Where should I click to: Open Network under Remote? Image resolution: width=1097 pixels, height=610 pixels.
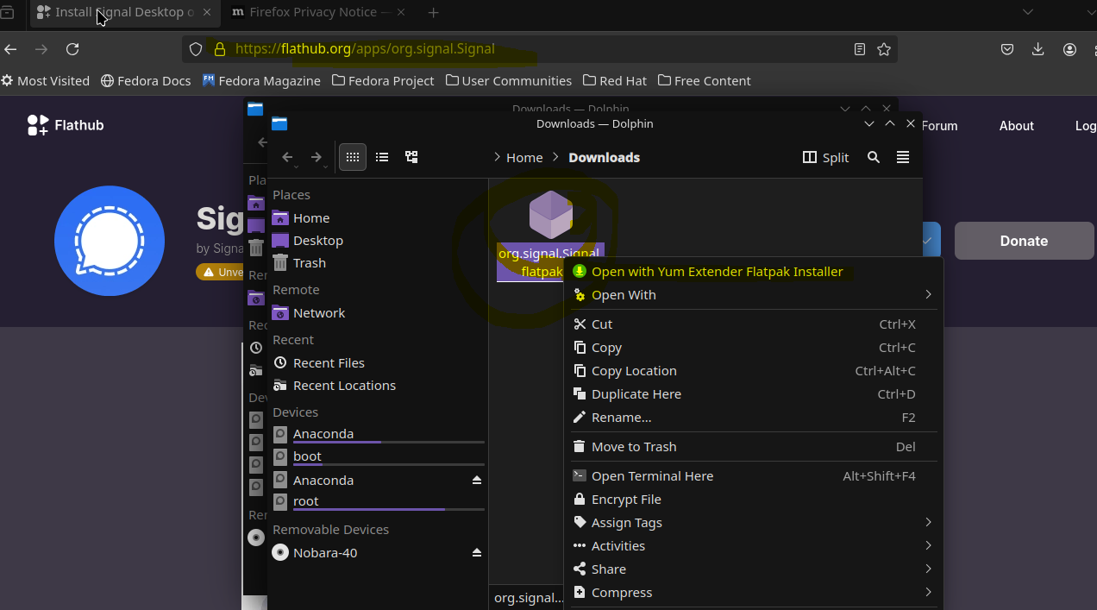click(x=378, y=312)
